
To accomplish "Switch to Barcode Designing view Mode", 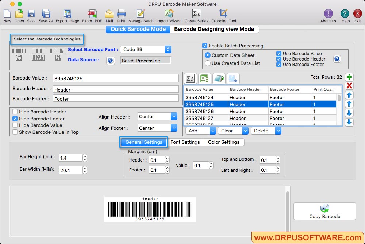I will coord(215,29).
